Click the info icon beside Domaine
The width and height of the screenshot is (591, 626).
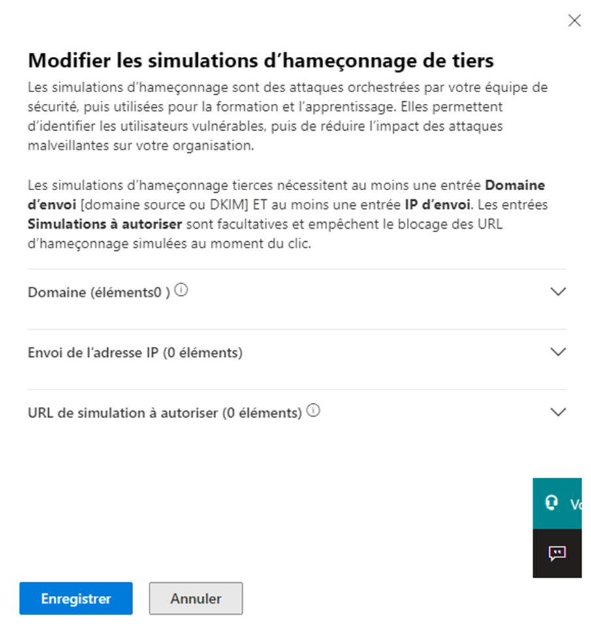tap(182, 291)
